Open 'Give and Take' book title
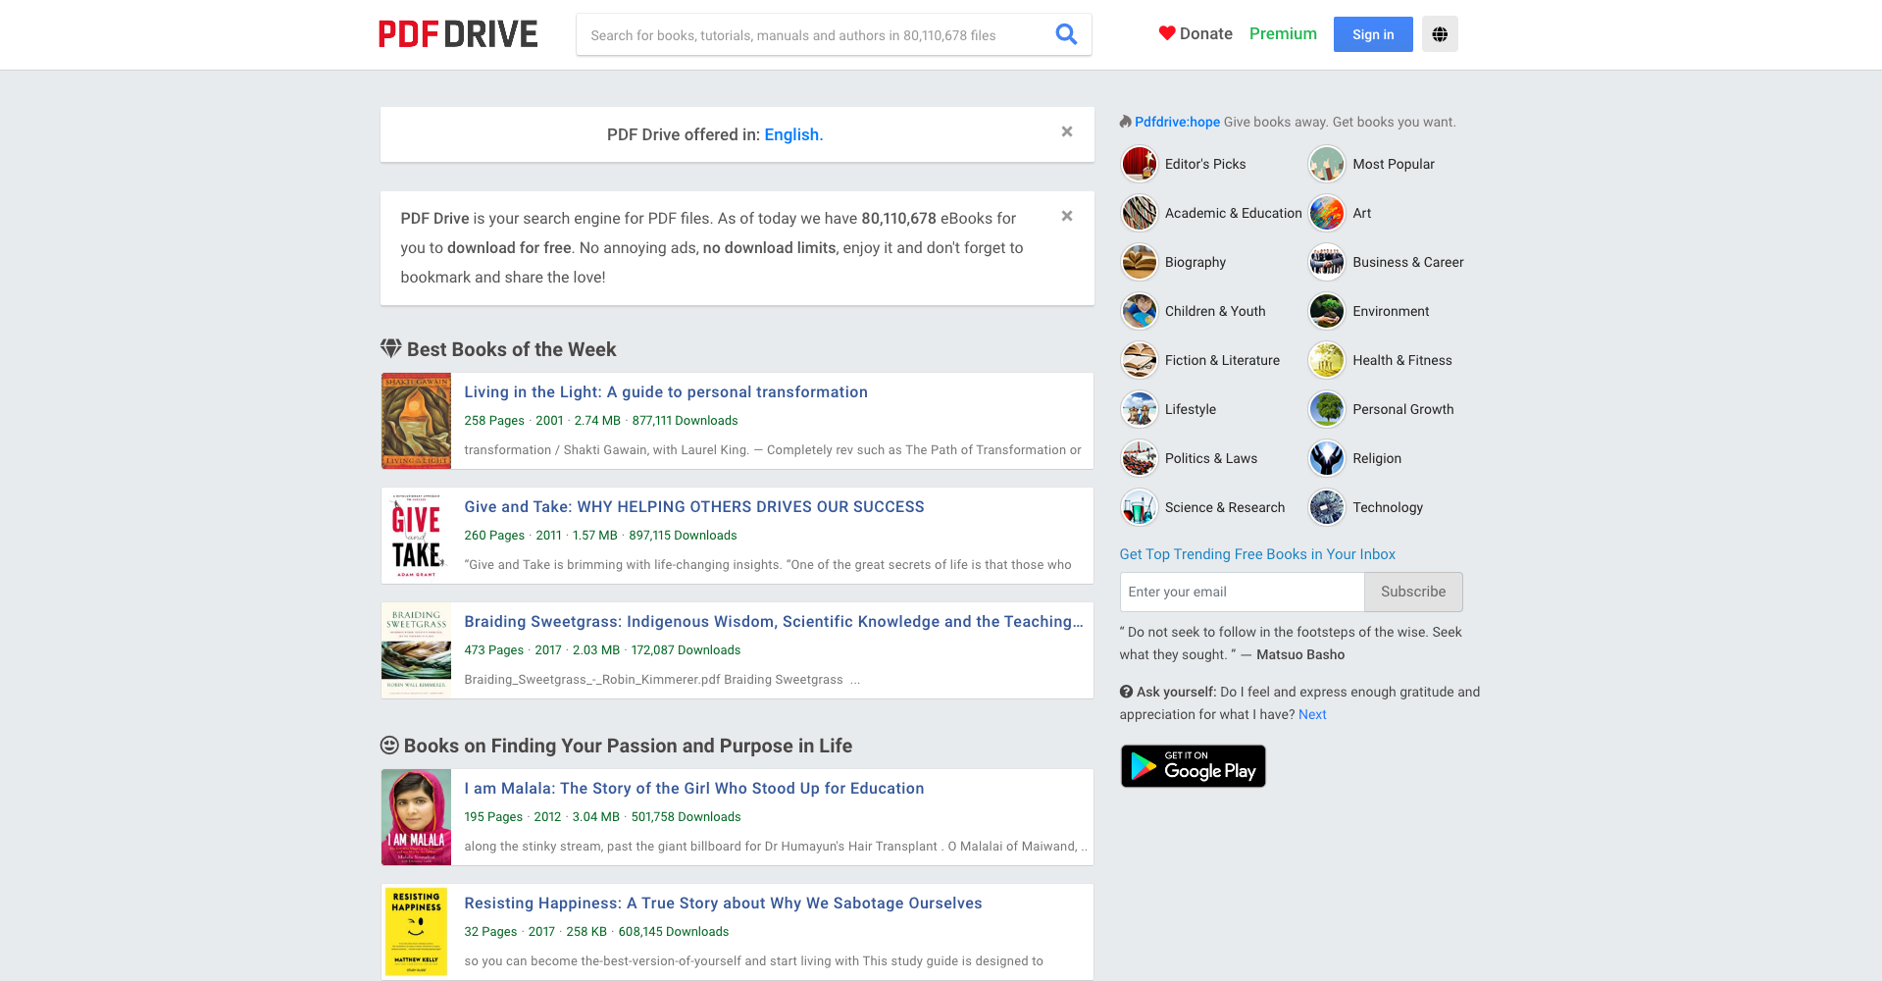 tap(694, 506)
